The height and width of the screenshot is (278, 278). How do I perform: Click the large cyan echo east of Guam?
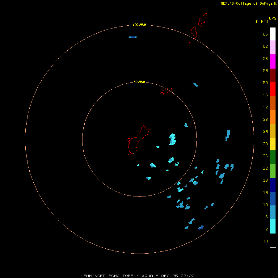point(172,140)
